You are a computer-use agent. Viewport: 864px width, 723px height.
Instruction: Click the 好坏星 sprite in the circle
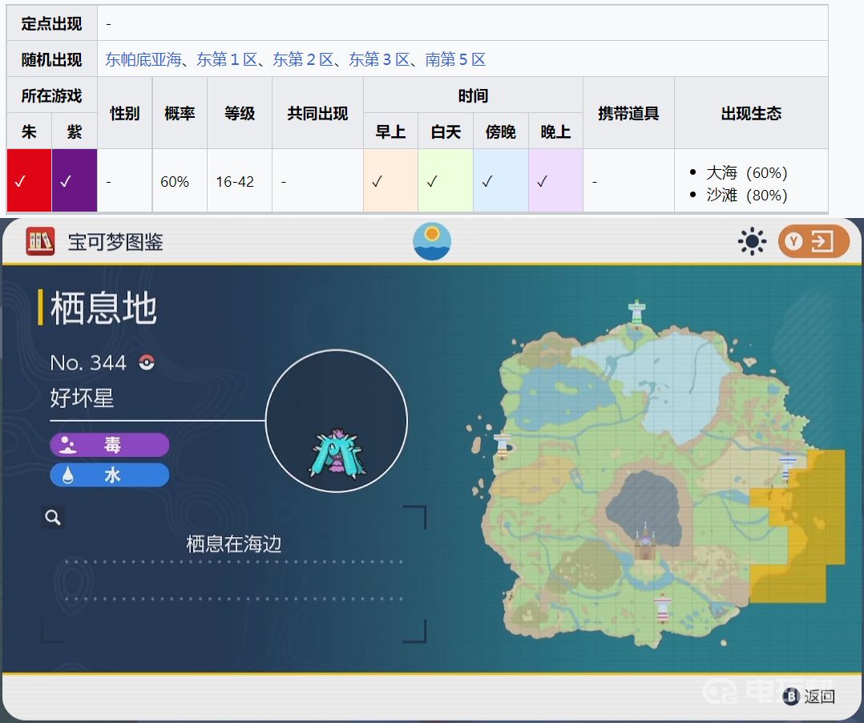click(336, 453)
